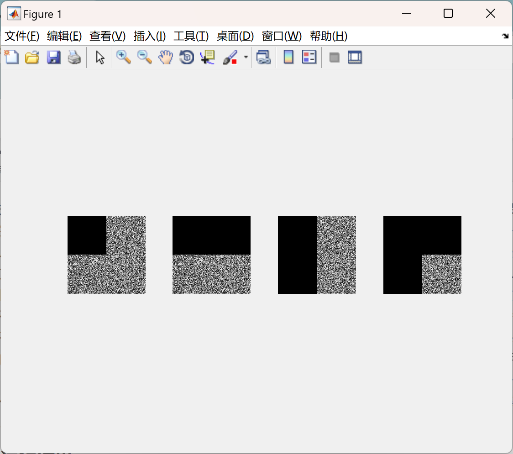This screenshot has height=454, width=513.
Task: Click the Hide Plot Tools icon
Action: point(334,57)
